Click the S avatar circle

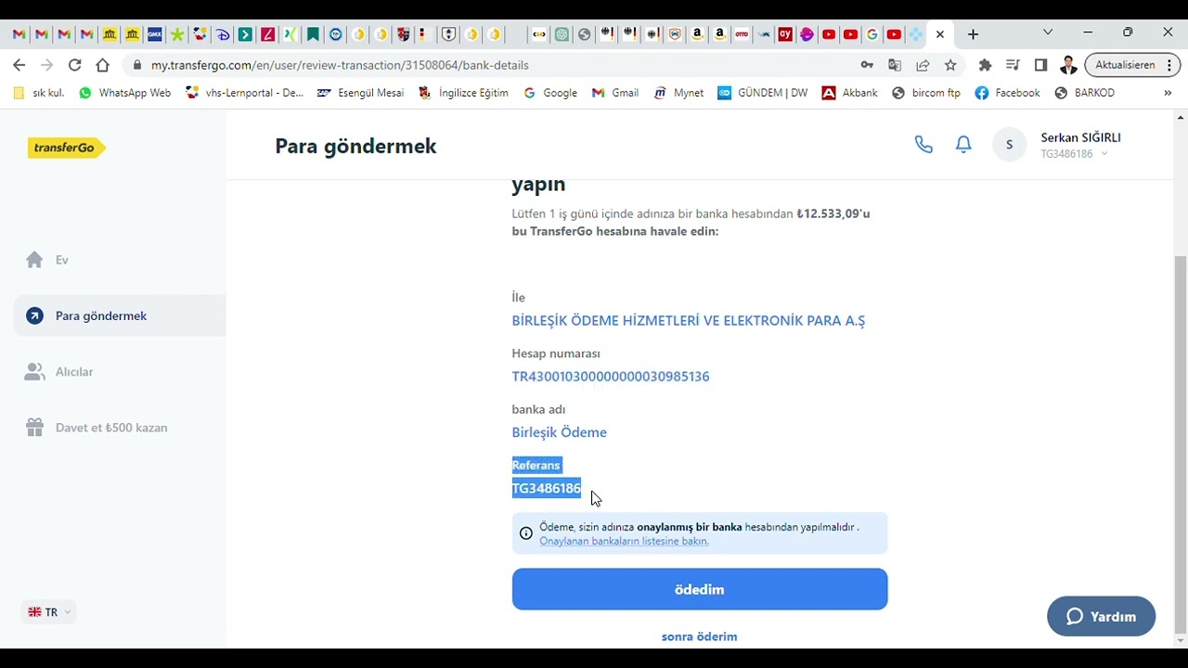(x=1009, y=145)
